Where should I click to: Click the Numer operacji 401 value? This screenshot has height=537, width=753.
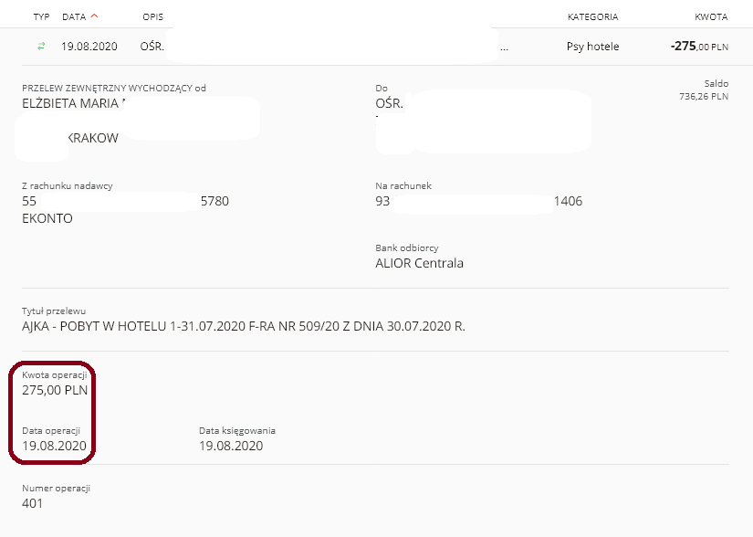(x=32, y=503)
